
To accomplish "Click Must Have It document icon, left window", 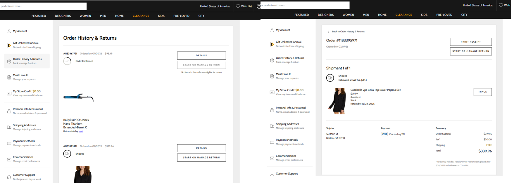I will pyautogui.click(x=9, y=77).
